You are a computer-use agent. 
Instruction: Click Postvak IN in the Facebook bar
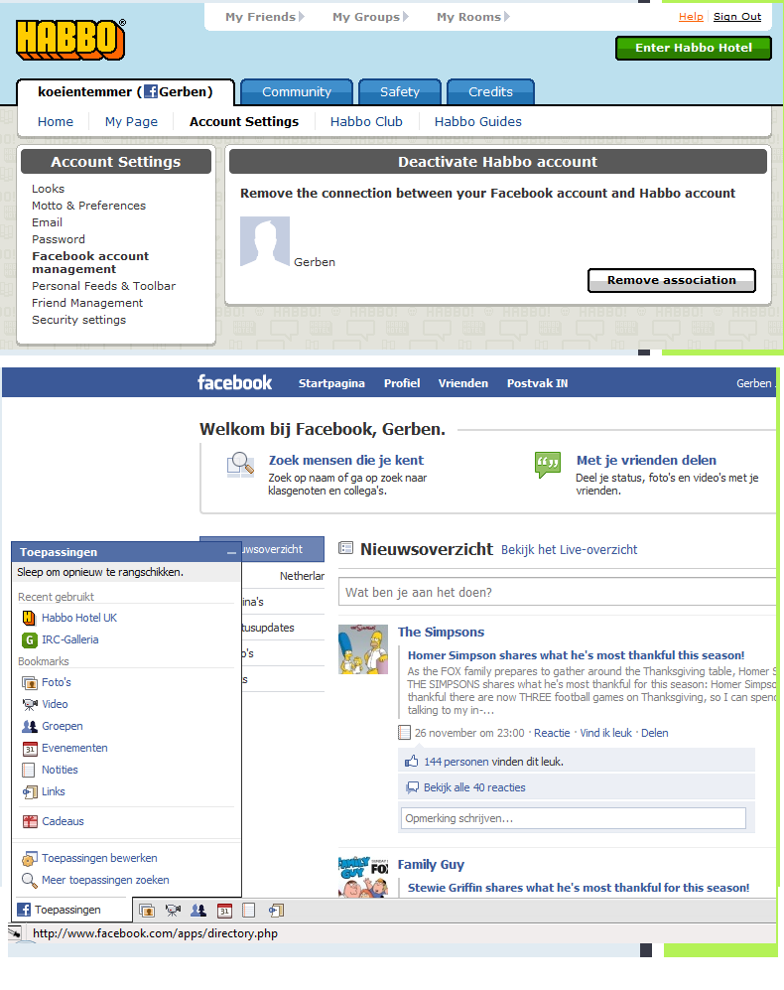pos(537,383)
